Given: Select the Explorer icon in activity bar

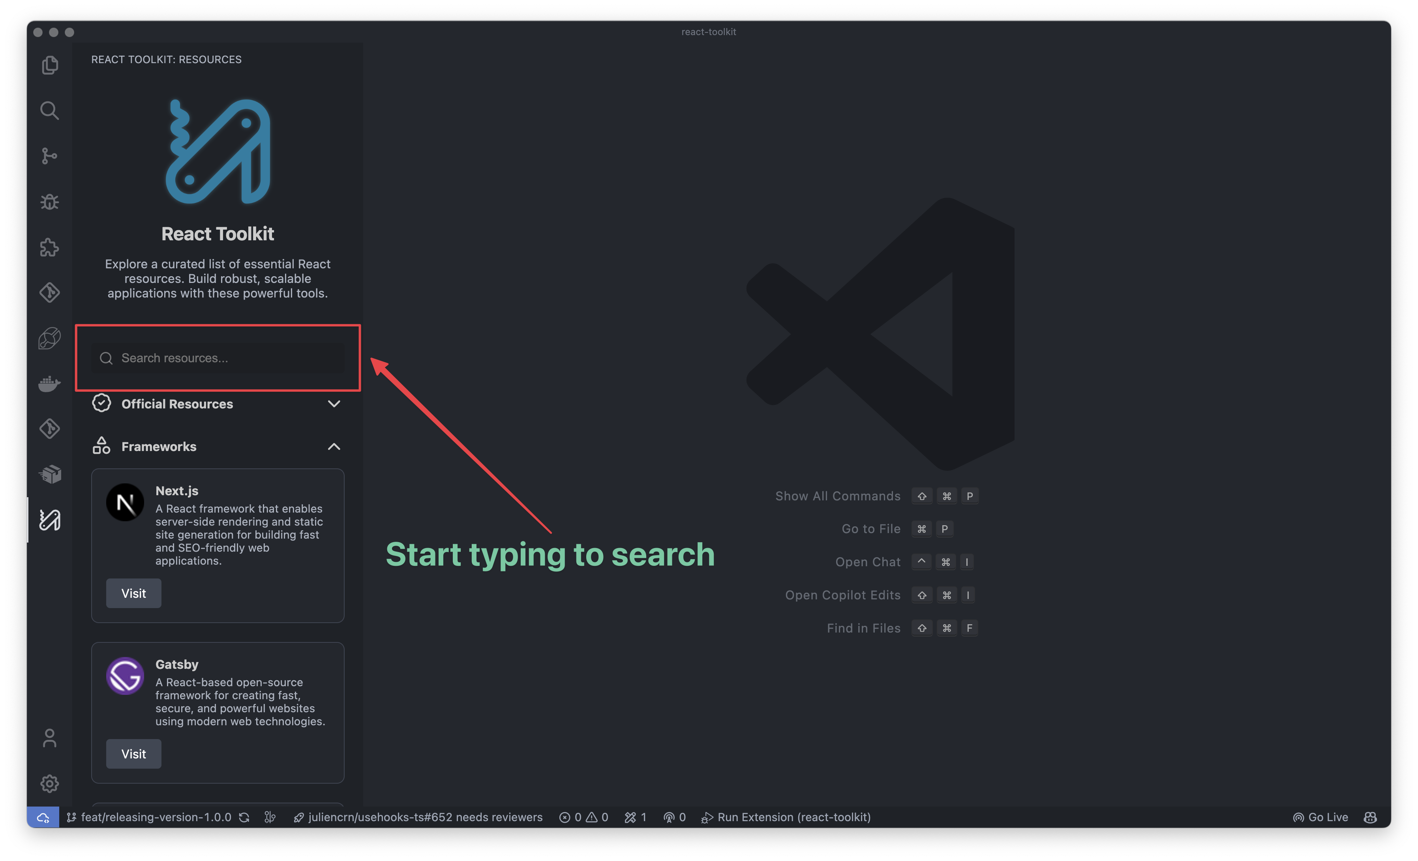Looking at the screenshot, I should tap(50, 64).
